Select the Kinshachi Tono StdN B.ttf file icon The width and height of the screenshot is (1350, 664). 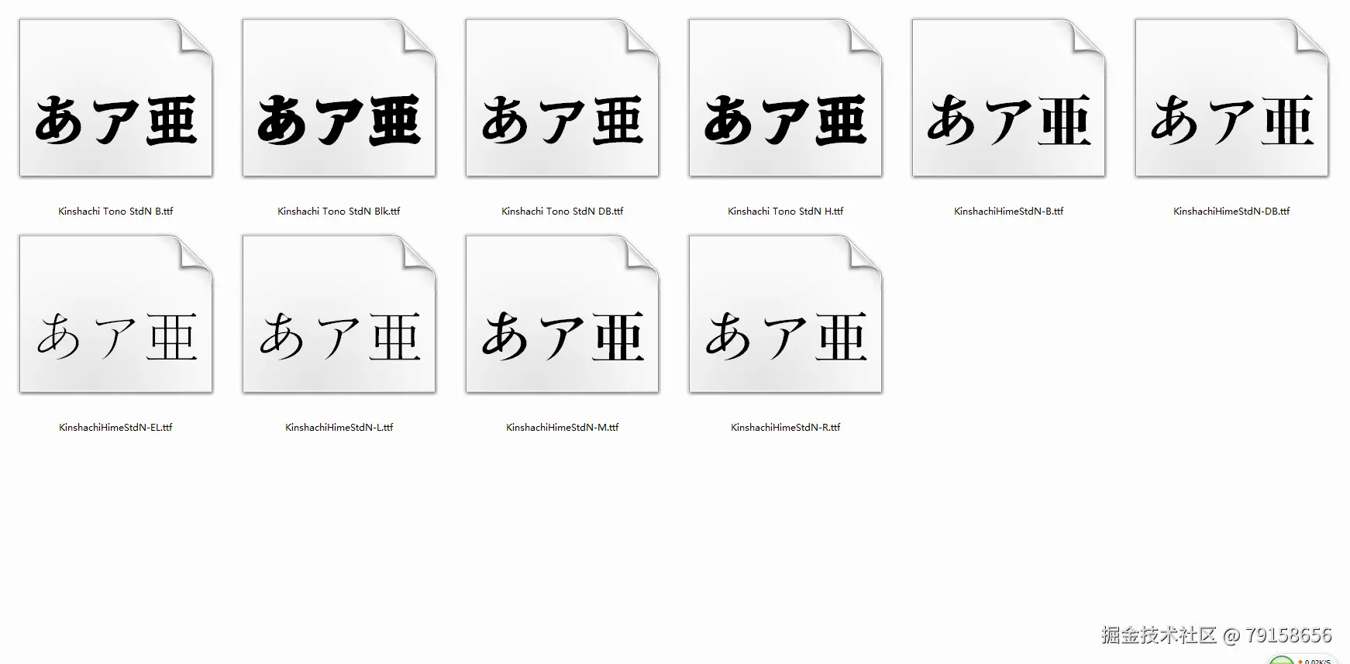[x=116, y=98]
